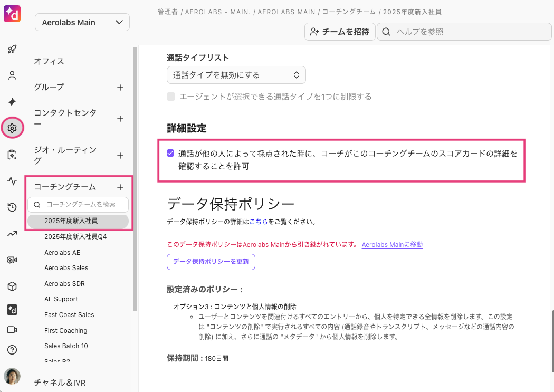Select the Aerolabs AE coaching team
This screenshot has height=392, width=554.
tap(62, 253)
